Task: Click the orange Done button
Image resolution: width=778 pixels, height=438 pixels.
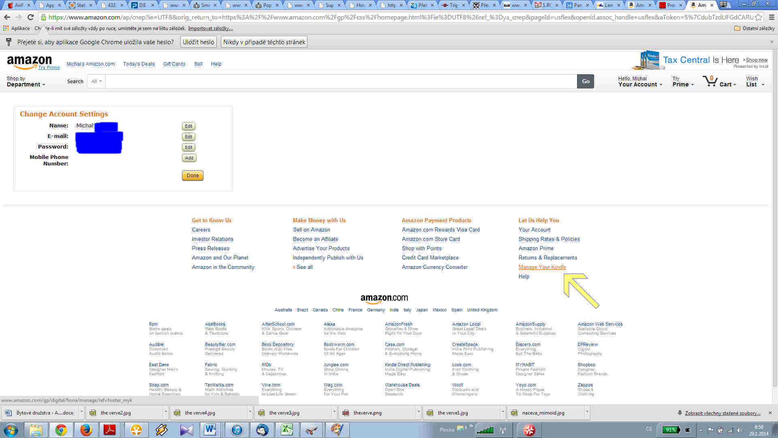Action: (x=192, y=176)
